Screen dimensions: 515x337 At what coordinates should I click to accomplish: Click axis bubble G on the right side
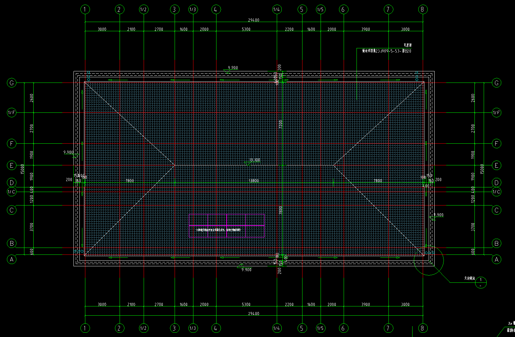click(496, 83)
